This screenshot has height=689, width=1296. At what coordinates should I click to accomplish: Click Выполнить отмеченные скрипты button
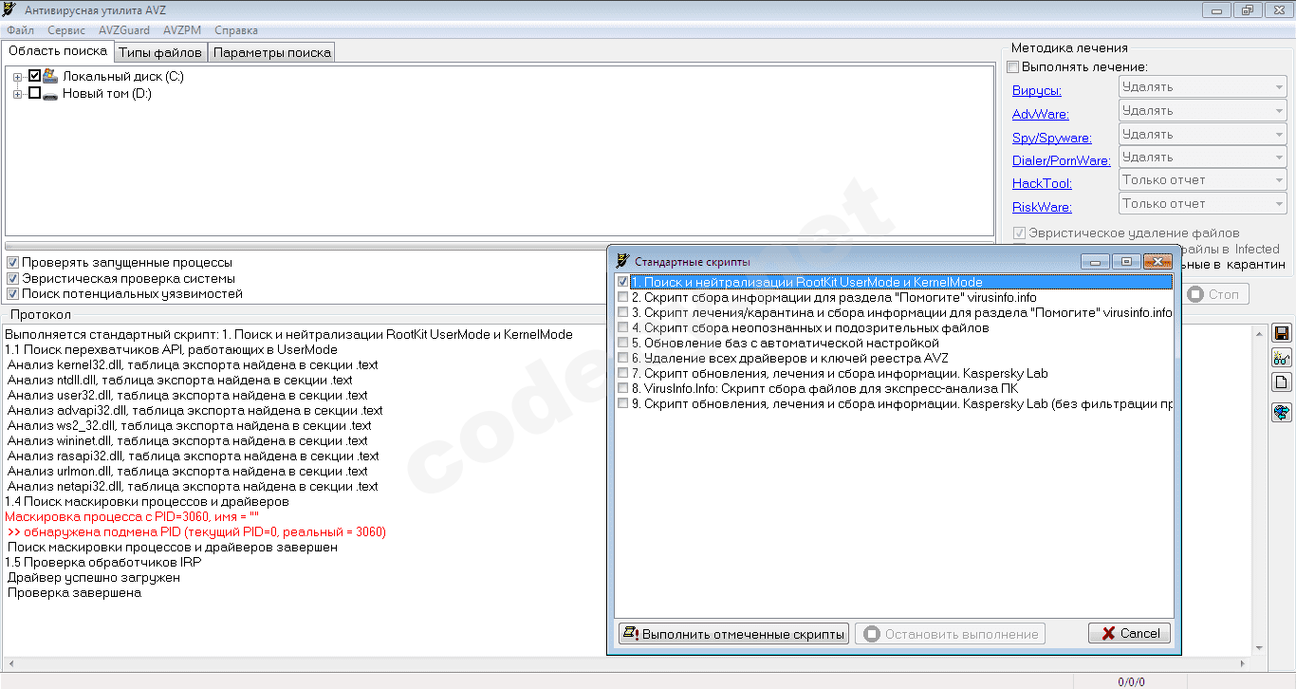(x=733, y=634)
